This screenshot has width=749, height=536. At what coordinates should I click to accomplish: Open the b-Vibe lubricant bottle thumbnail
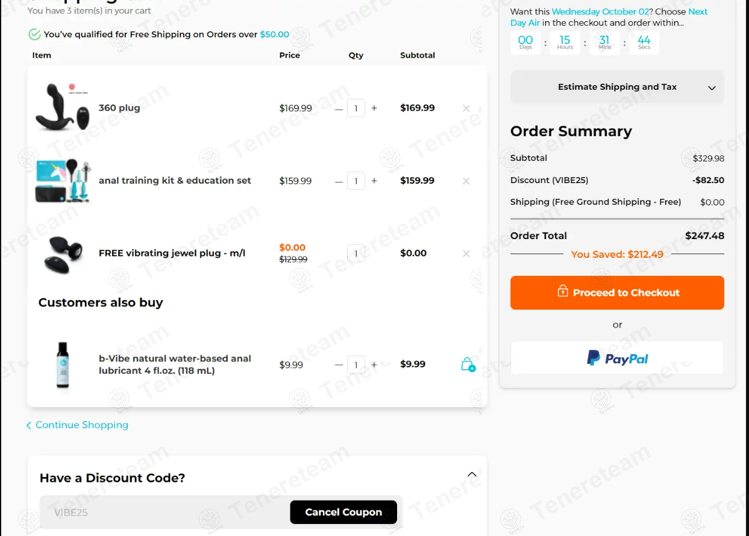point(63,364)
